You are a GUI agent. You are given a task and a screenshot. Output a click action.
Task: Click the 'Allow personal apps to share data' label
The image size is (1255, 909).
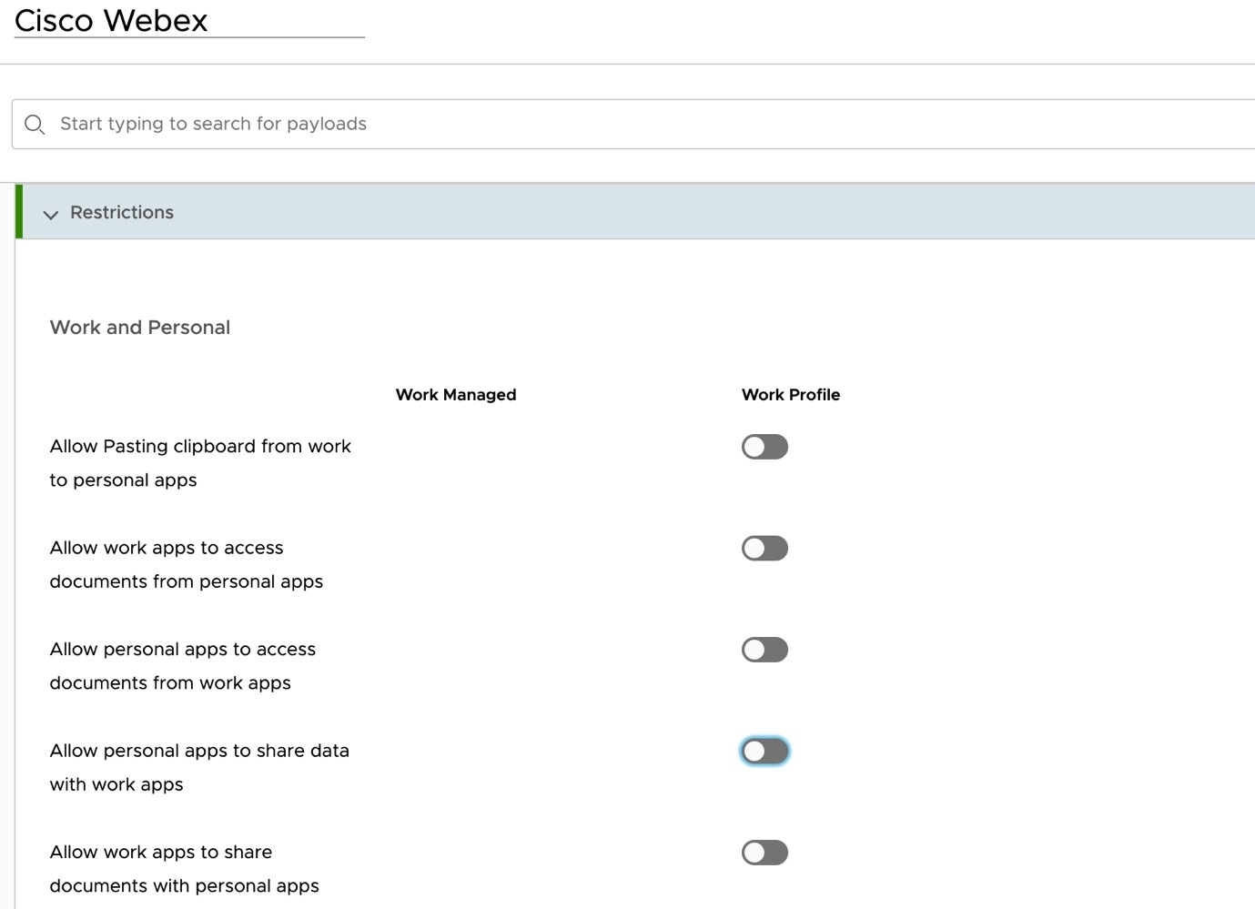click(199, 767)
